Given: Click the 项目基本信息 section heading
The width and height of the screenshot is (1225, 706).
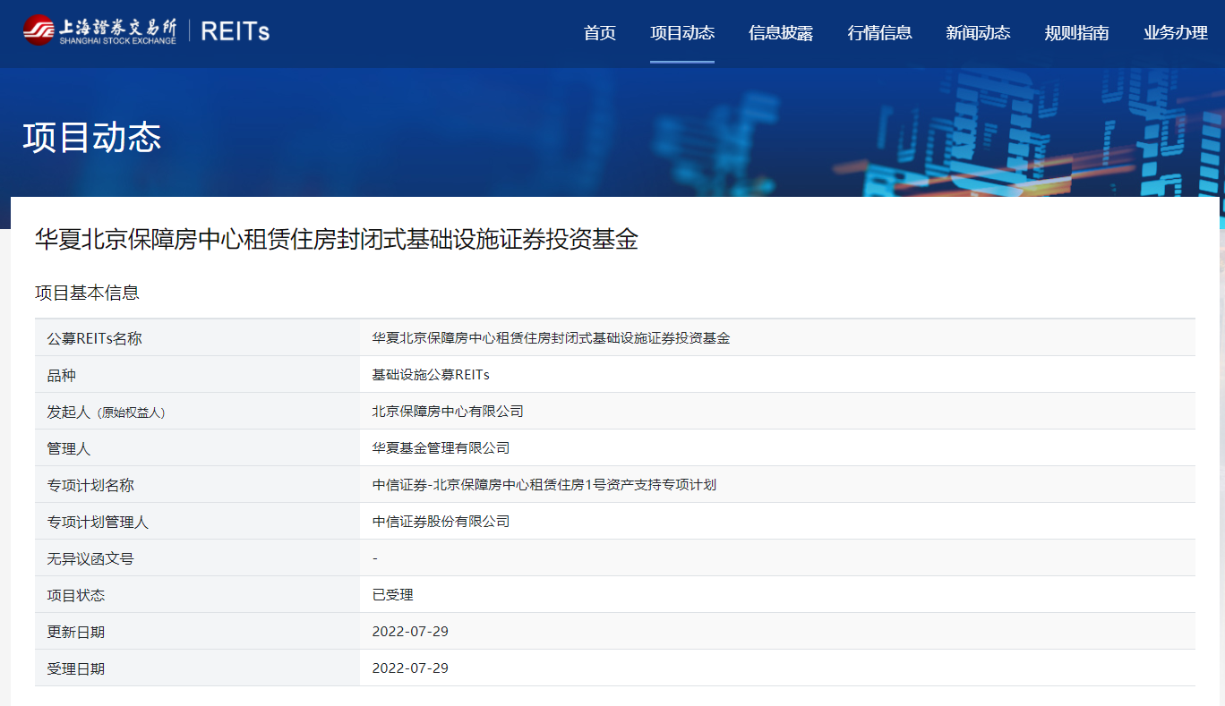Looking at the screenshot, I should click(x=87, y=293).
